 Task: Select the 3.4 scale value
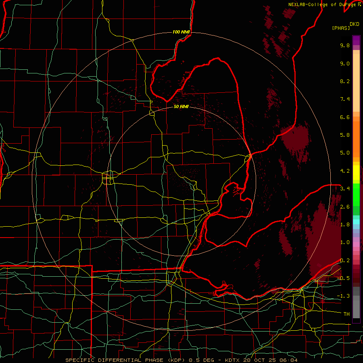pos(345,189)
